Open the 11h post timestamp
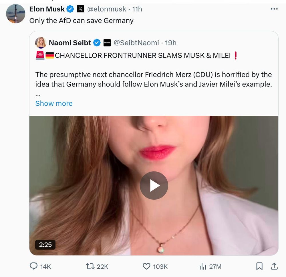This screenshot has height=277, width=286. tap(137, 9)
